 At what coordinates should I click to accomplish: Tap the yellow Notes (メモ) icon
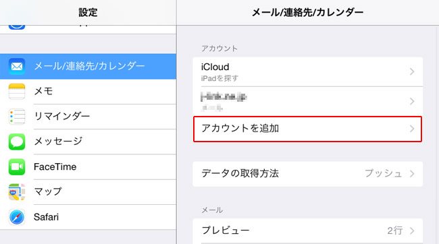point(17,92)
